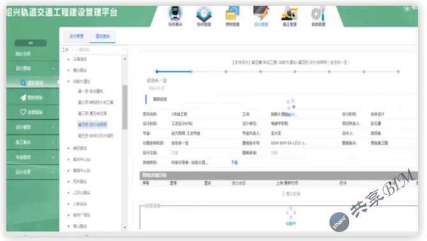The width and height of the screenshot is (427, 241).
Task: Select 第四册 动力与照明 in the tree
Action: pyautogui.click(x=92, y=125)
